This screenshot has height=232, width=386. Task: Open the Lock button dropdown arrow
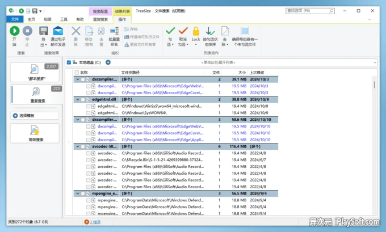click(x=196, y=45)
